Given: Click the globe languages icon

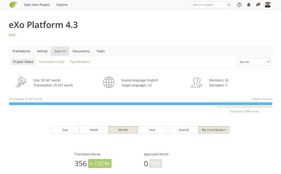Looking at the screenshot, I should click(109, 82).
